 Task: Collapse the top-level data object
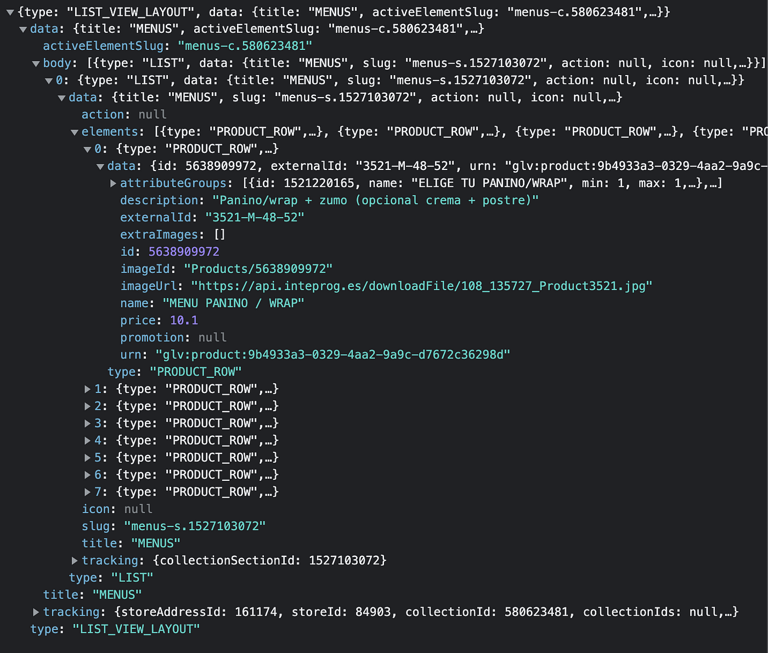click(x=22, y=29)
